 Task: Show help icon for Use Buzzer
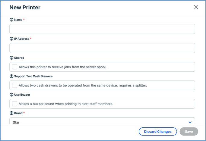[x=11, y=95]
